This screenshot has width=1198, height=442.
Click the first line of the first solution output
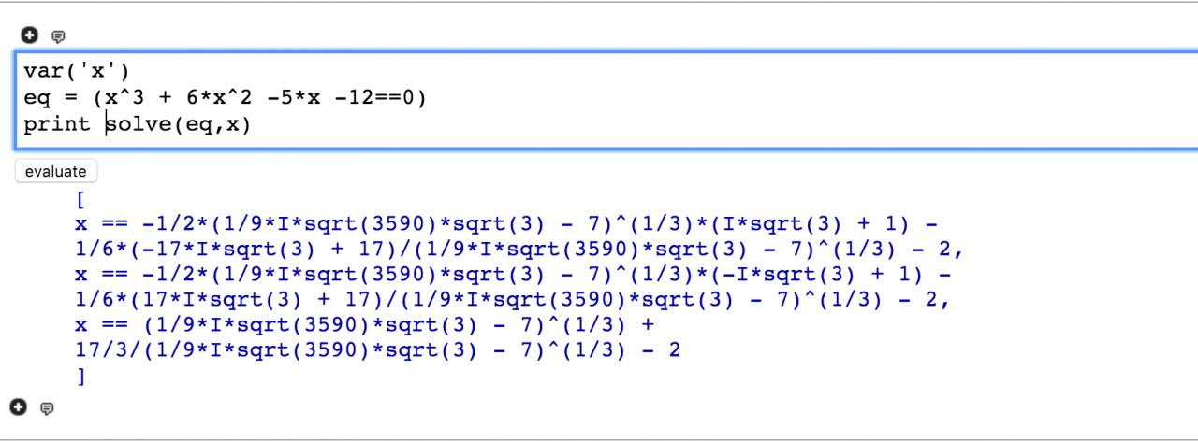tap(505, 225)
